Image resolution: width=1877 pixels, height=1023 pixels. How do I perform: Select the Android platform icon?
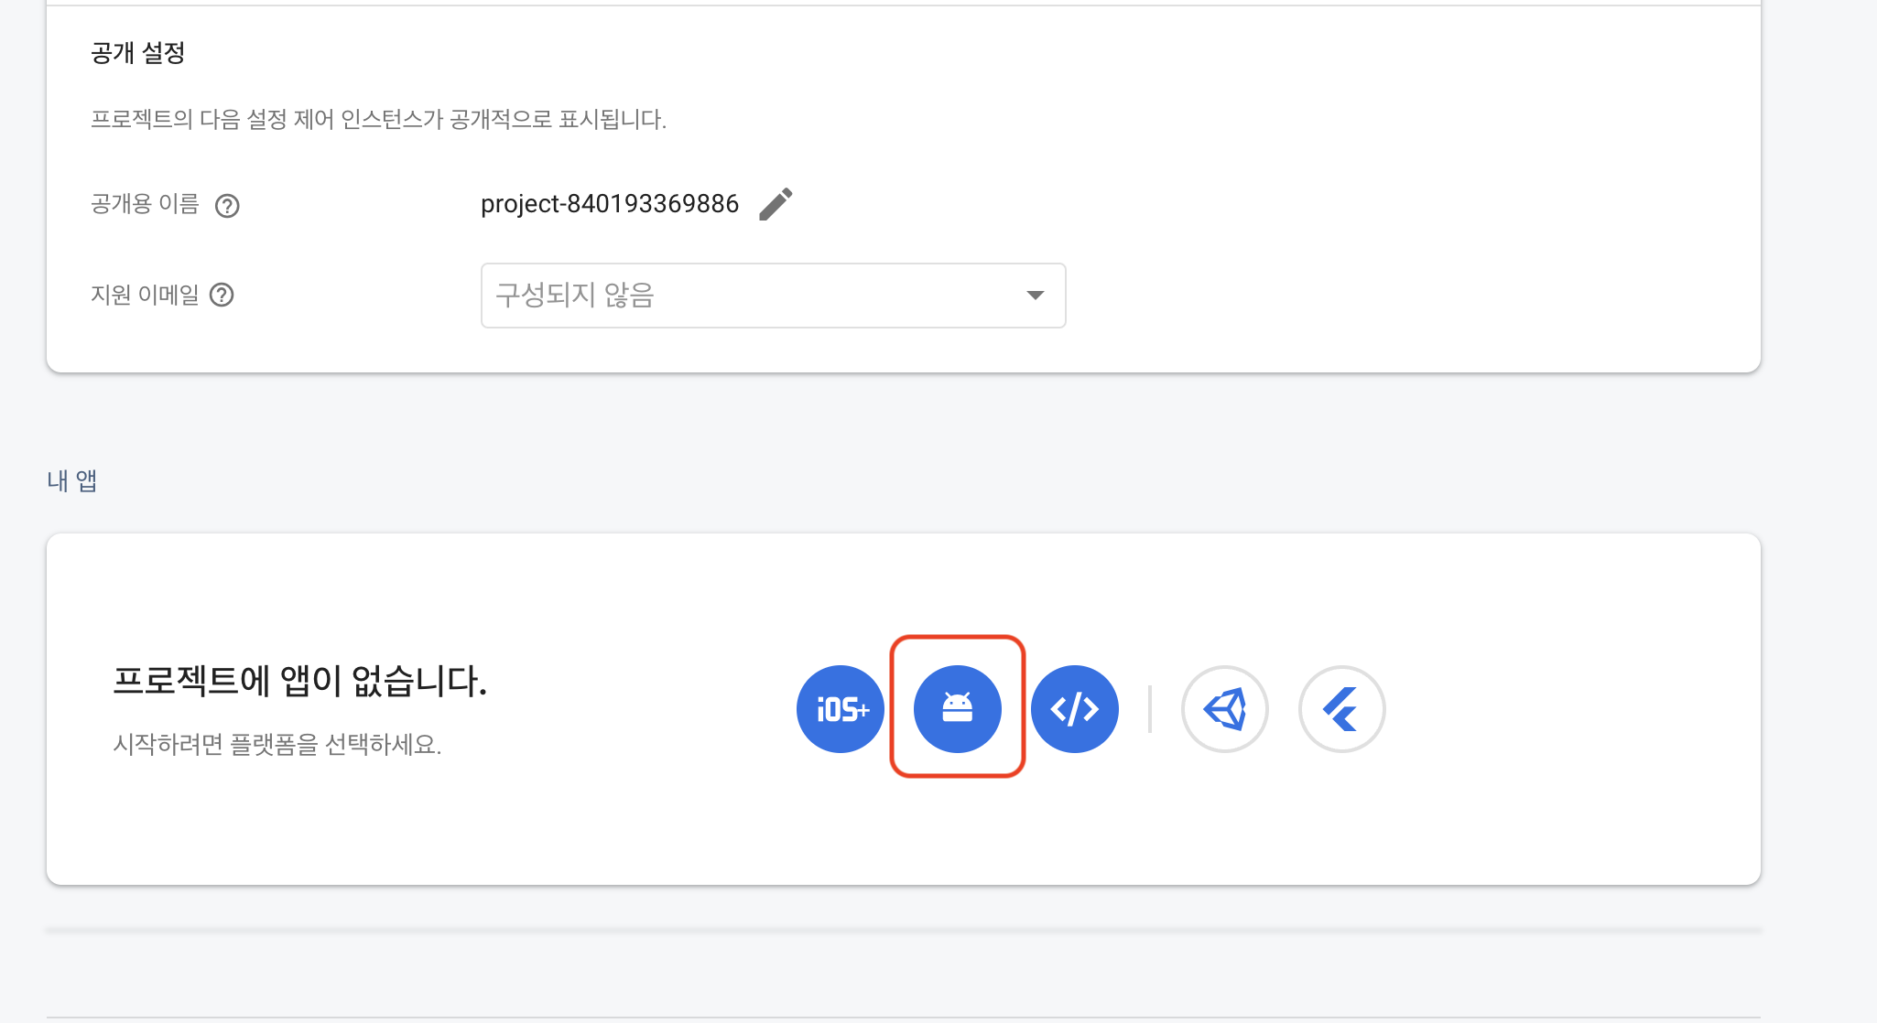pos(957,709)
